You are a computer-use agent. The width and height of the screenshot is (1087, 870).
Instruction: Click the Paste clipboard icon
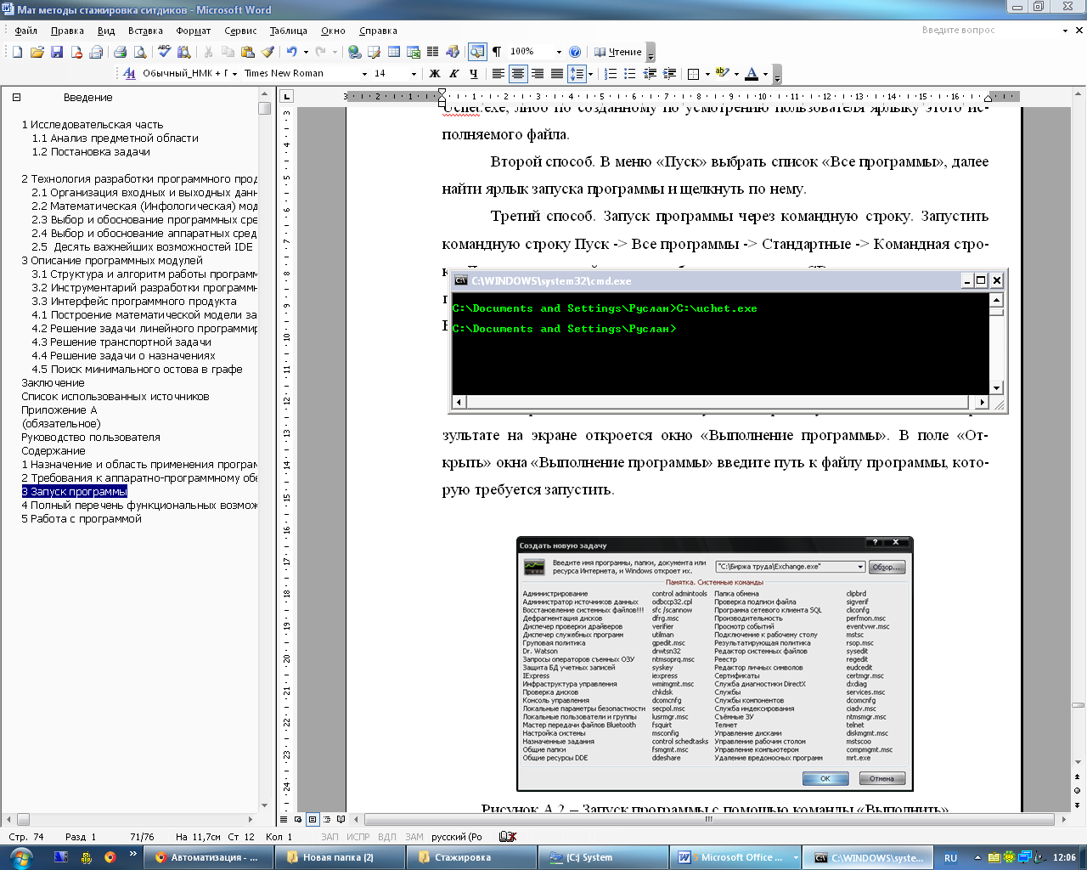click(x=247, y=52)
